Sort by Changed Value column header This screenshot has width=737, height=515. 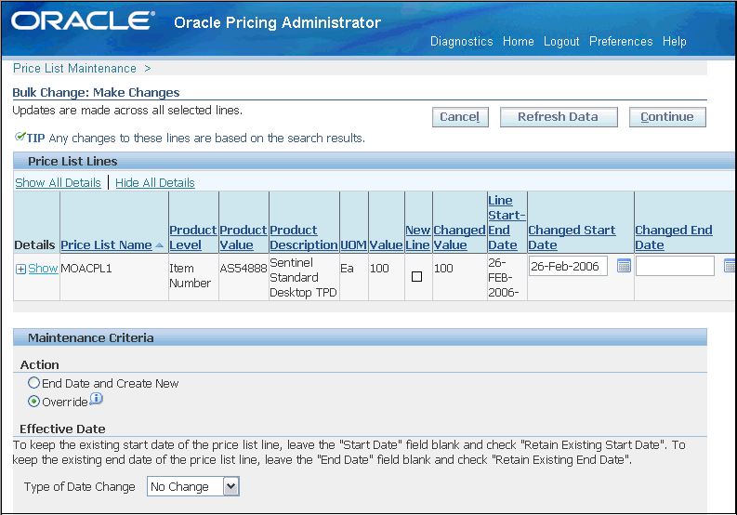coord(459,237)
